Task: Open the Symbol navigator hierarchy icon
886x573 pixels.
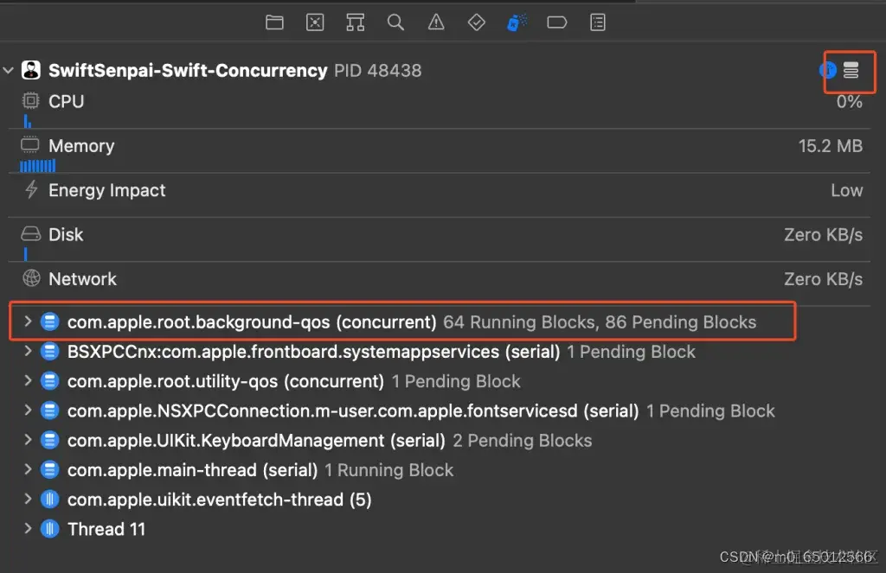Action: pyautogui.click(x=356, y=22)
